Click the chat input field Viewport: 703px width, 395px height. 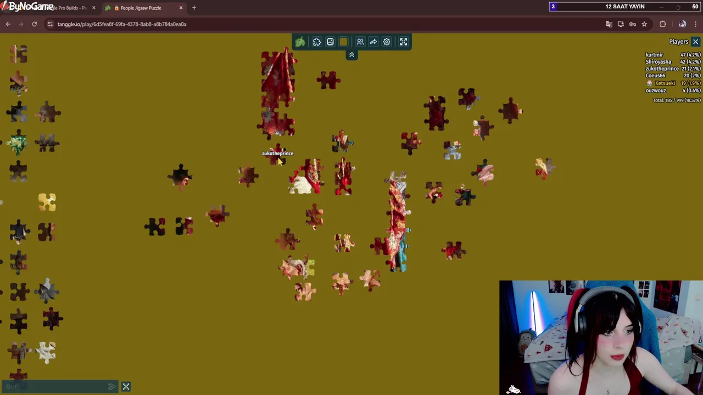[x=55, y=387]
